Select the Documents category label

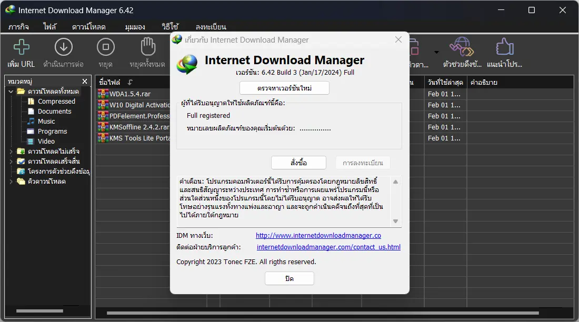(x=55, y=111)
